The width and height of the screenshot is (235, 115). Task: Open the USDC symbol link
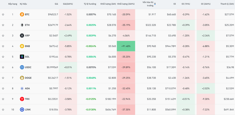(28, 67)
